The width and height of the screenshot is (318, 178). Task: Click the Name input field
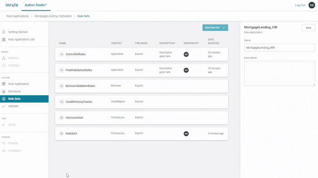[x=279, y=48]
